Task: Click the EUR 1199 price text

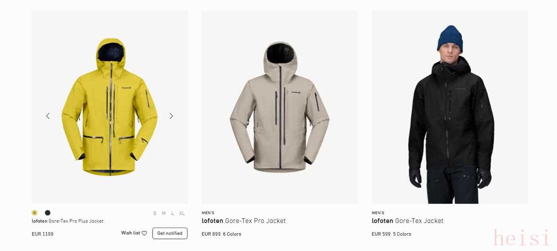Action: pos(43,234)
